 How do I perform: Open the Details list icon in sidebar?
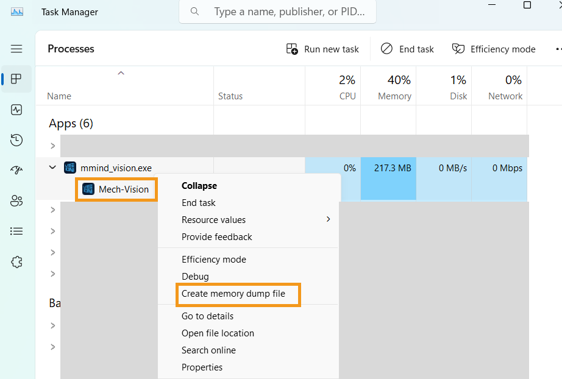pos(16,232)
